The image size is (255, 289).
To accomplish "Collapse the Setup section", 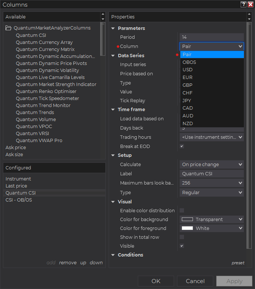I will coord(113,155).
